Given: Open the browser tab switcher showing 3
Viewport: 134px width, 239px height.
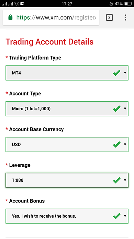Looking at the screenshot, I should tap(109, 18).
